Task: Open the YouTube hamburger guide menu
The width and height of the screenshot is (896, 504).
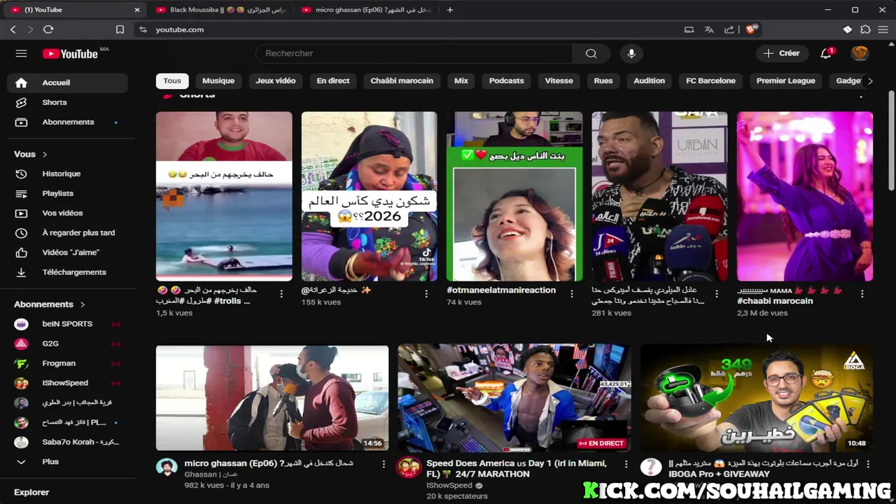Action: [x=21, y=53]
